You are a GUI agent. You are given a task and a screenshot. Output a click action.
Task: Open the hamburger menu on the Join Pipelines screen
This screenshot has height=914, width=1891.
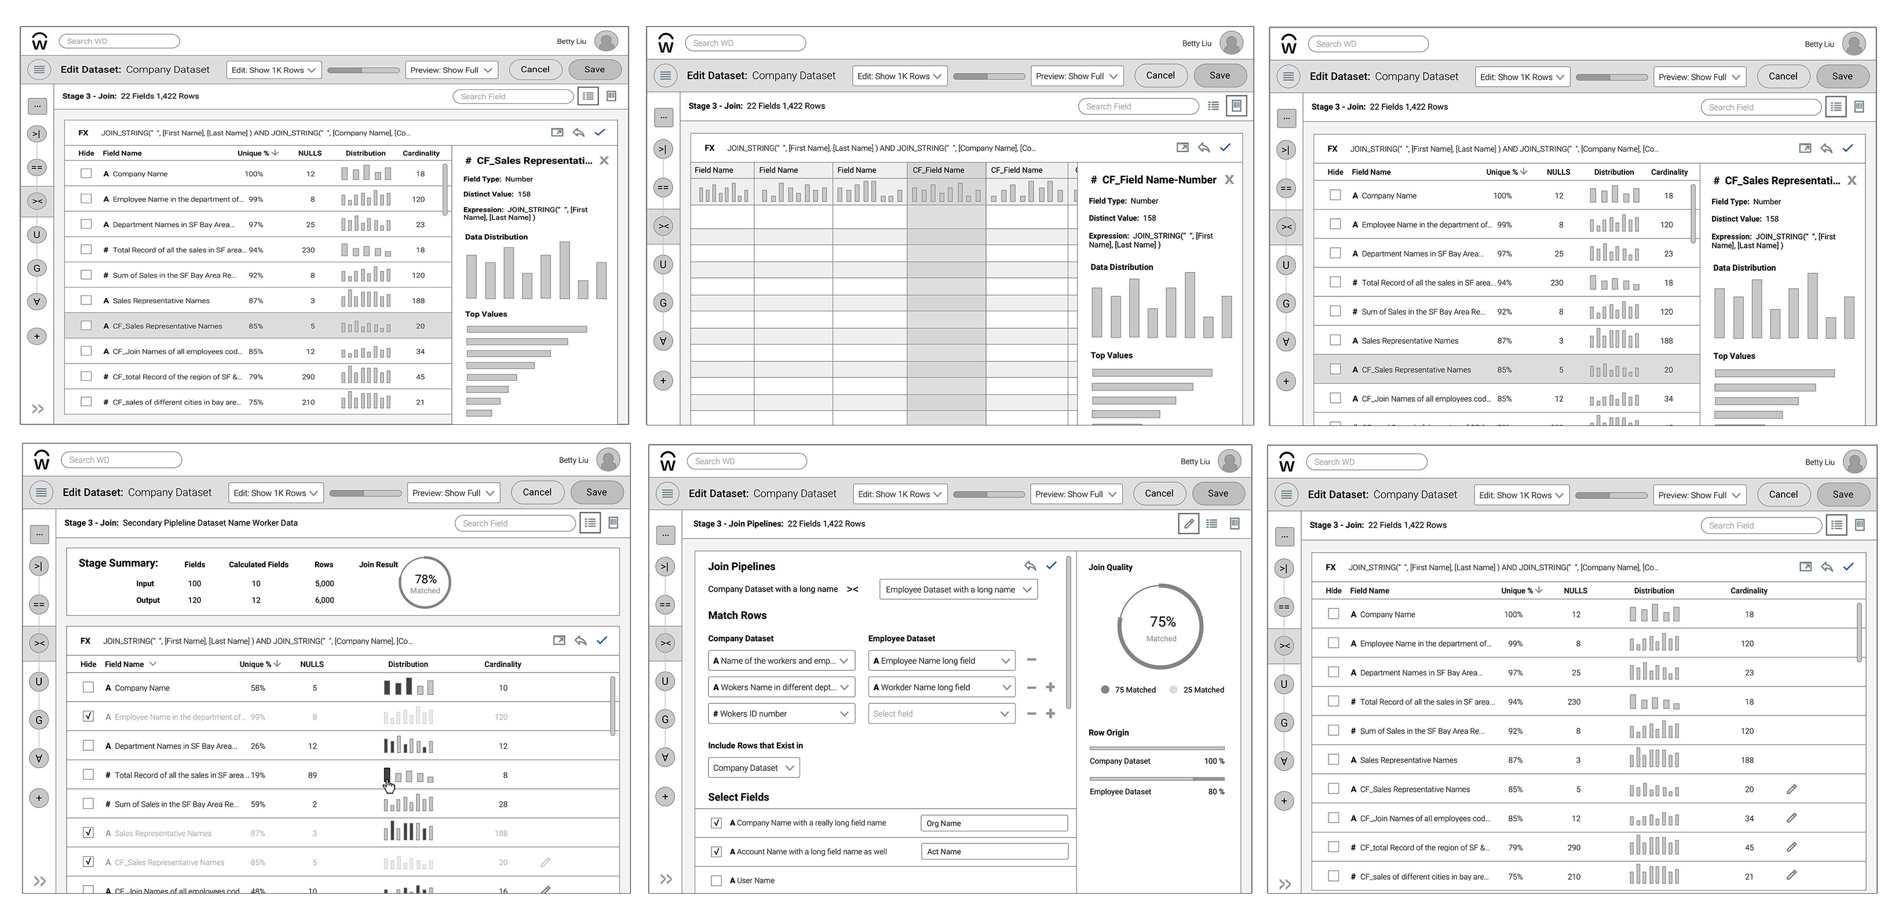pyautogui.click(x=667, y=494)
